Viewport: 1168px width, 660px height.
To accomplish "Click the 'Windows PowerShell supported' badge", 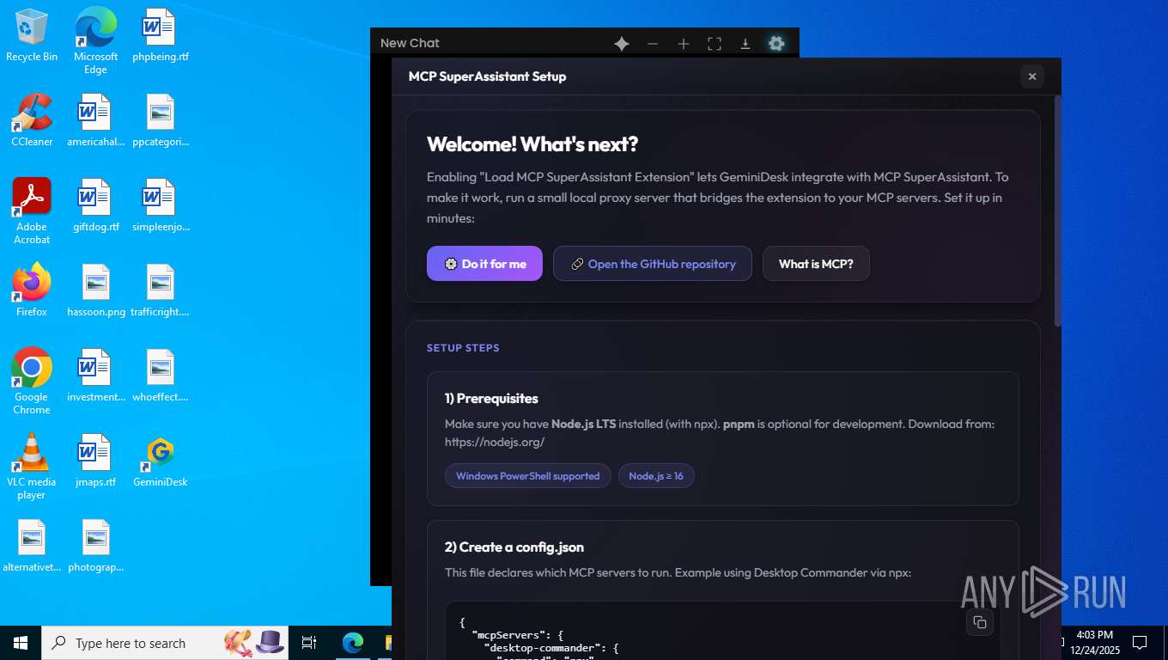I will (527, 476).
